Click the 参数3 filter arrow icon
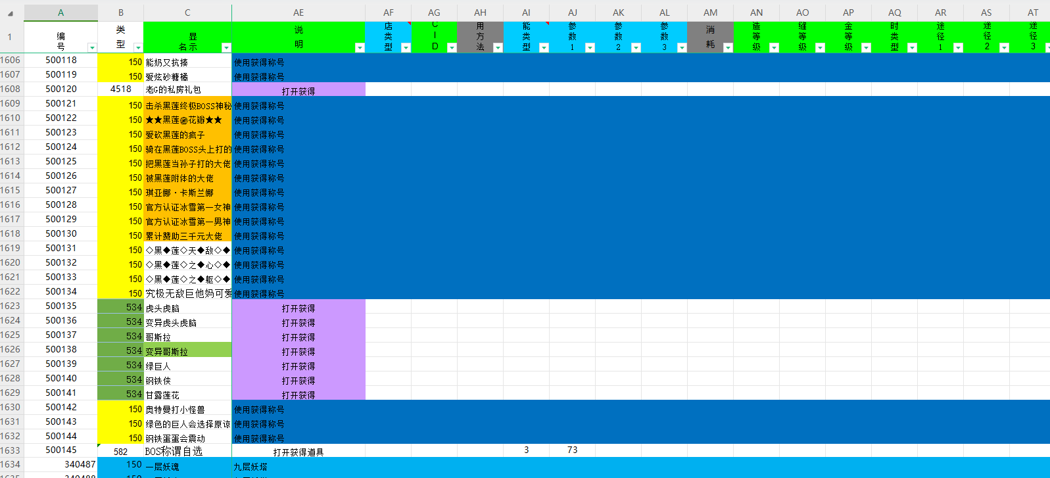Screen dimensions: 1050x478 [x=682, y=47]
